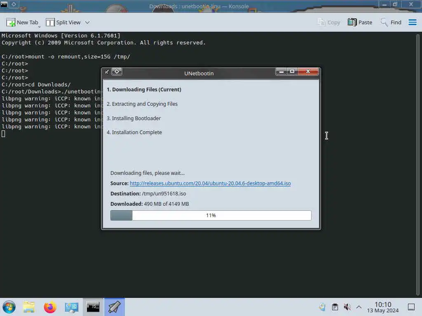Click step '2. Extracting and Copying Files'

pos(142,104)
